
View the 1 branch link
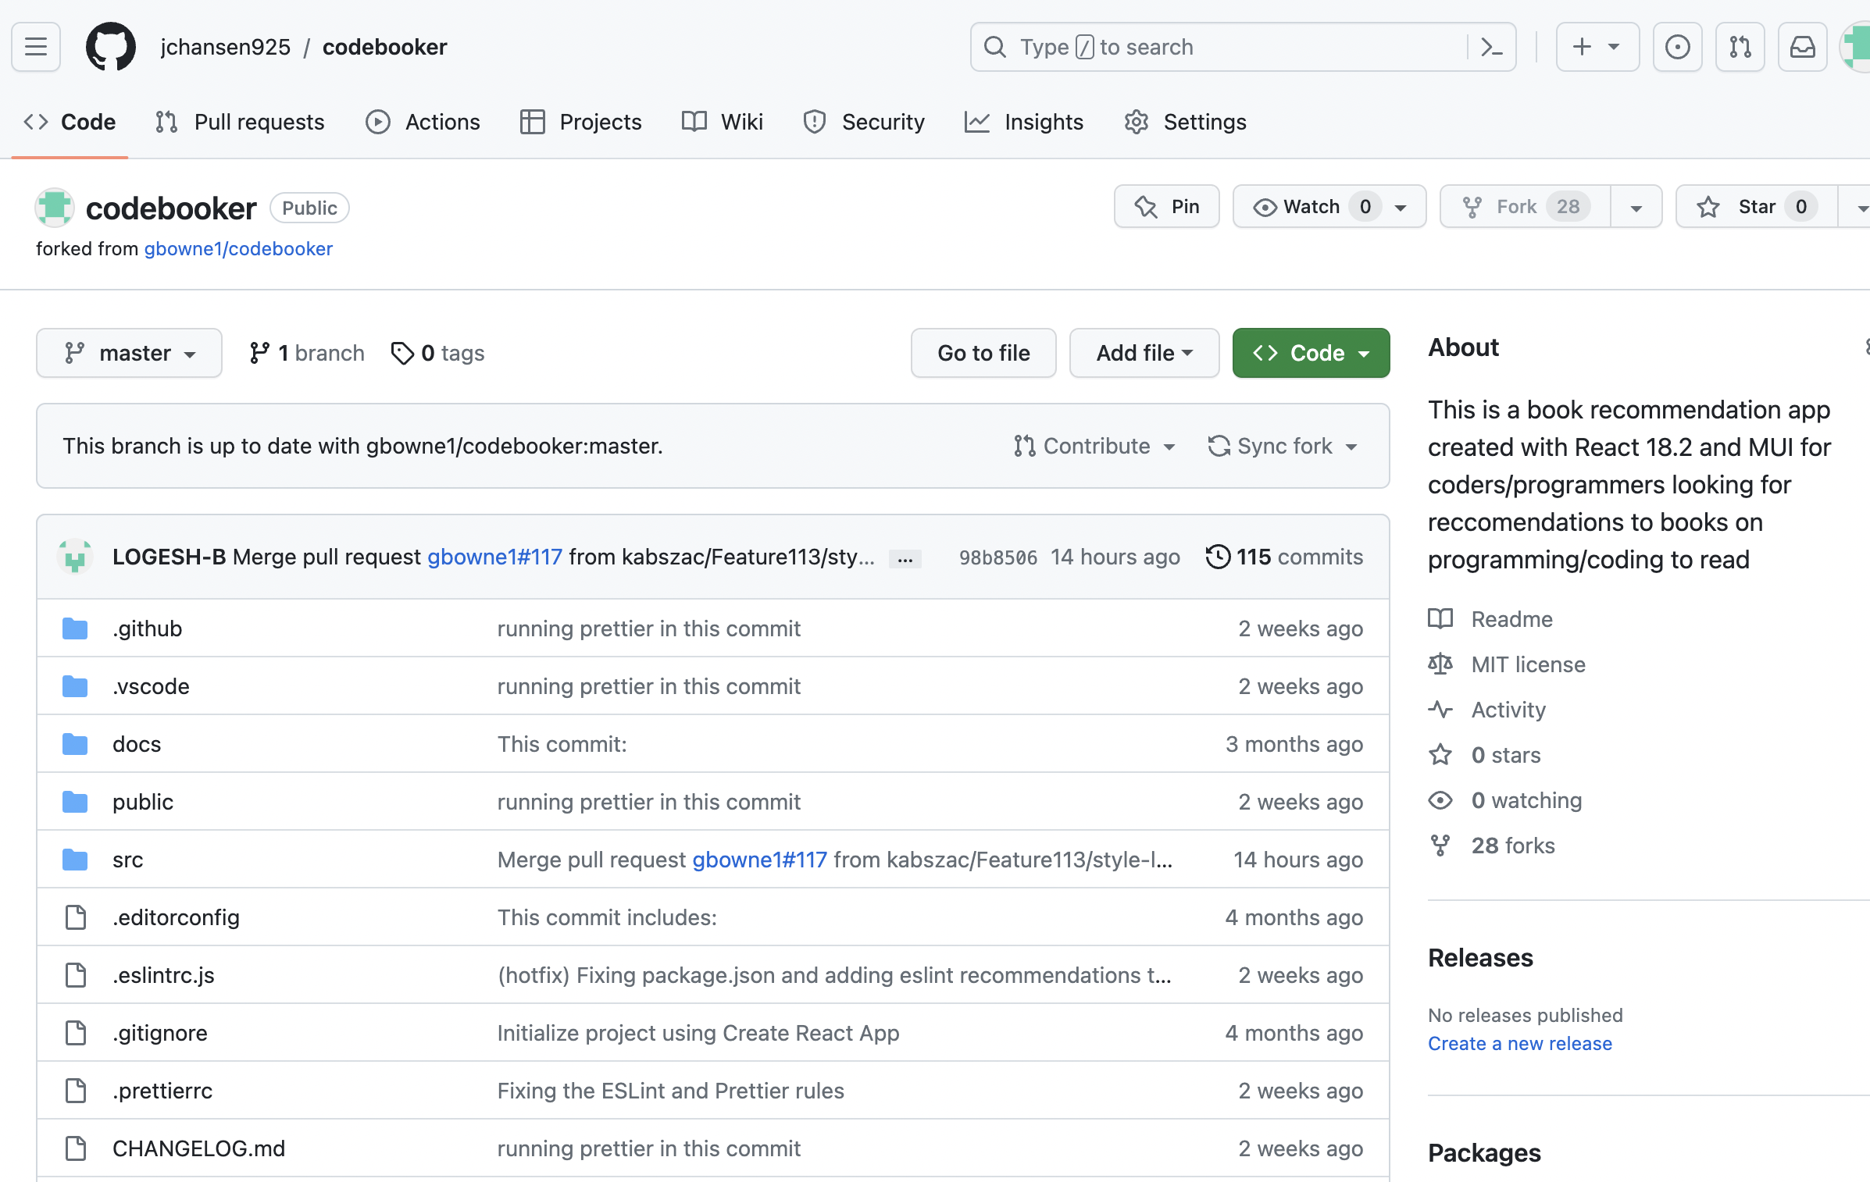pos(307,353)
